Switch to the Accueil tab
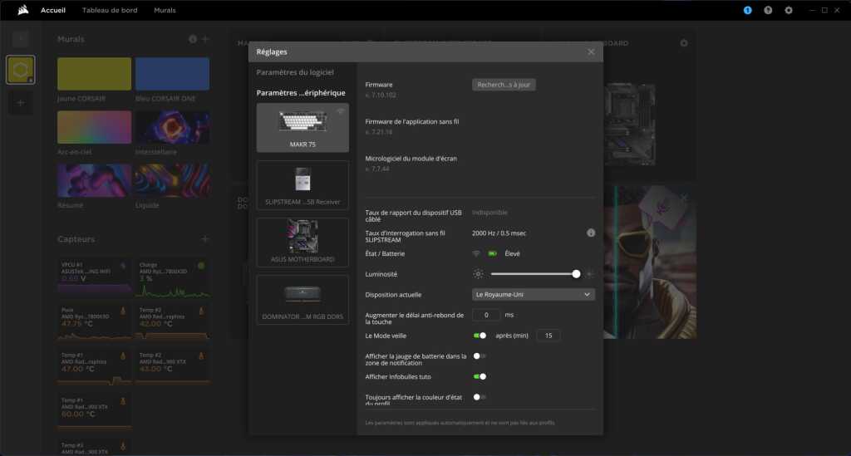 [53, 10]
